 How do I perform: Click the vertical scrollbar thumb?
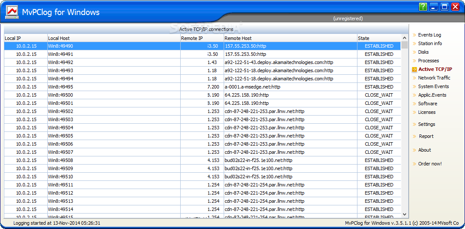tap(404, 45)
